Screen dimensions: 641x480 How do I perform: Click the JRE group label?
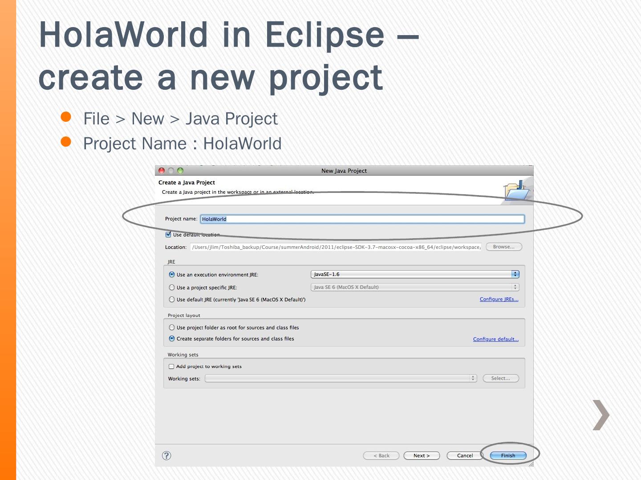tap(171, 262)
